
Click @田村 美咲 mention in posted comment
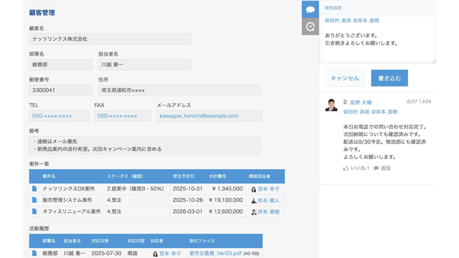pyautogui.click(x=356, y=112)
